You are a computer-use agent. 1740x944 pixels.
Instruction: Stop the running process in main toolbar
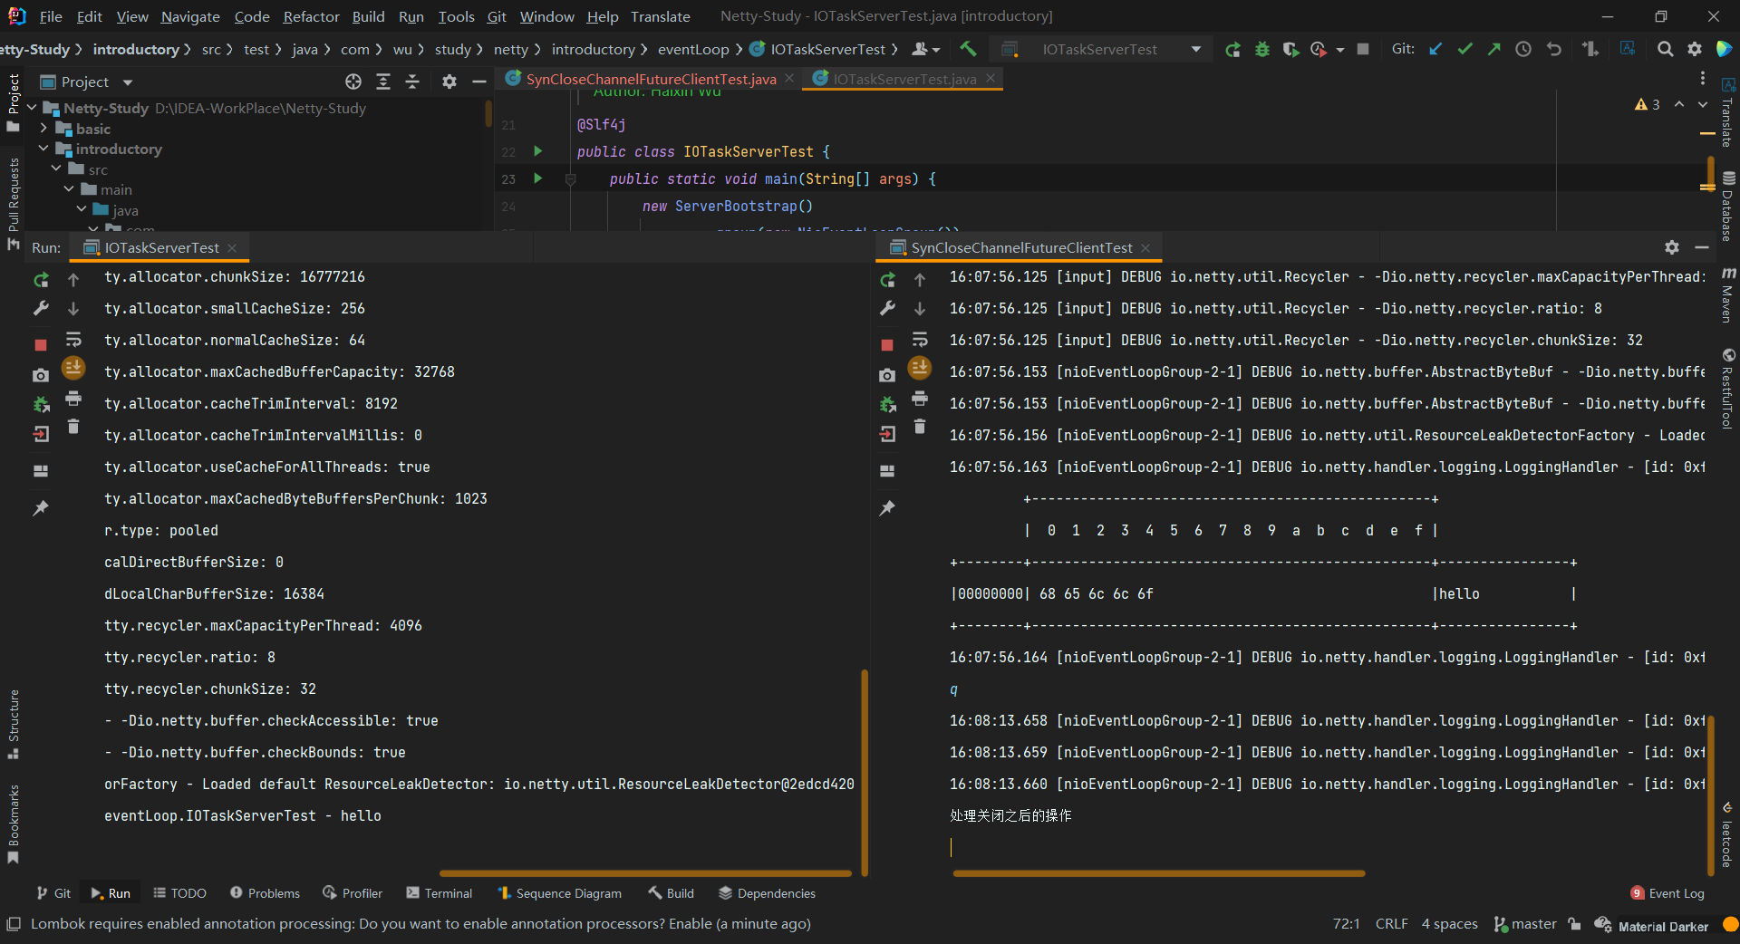click(x=1363, y=49)
